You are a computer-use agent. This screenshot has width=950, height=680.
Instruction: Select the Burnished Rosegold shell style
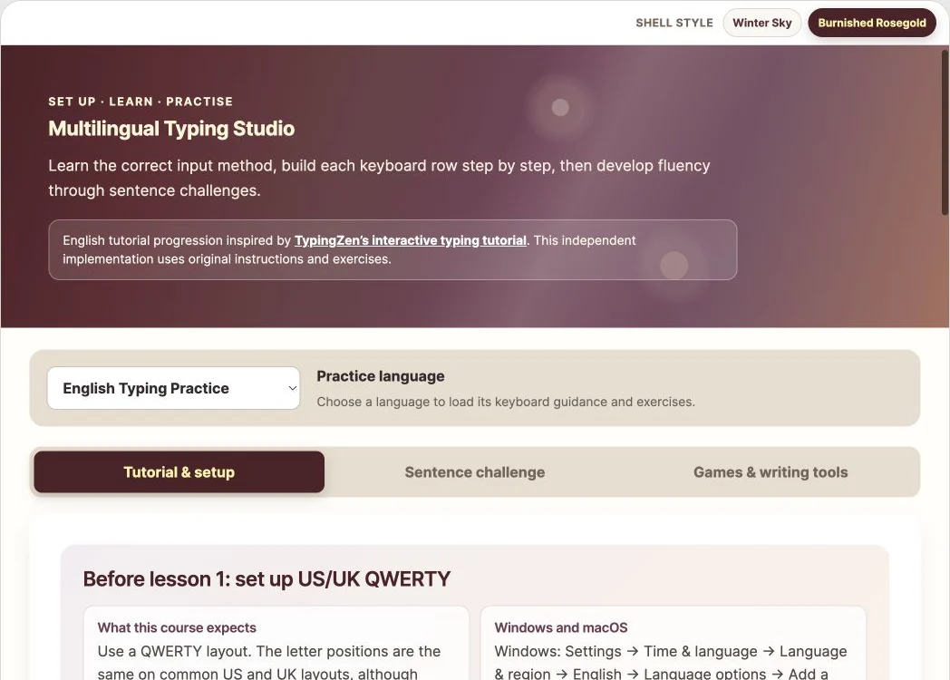click(871, 23)
